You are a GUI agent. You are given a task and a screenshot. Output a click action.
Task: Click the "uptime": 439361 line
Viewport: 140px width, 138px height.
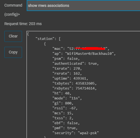pyautogui.click(x=70, y=79)
